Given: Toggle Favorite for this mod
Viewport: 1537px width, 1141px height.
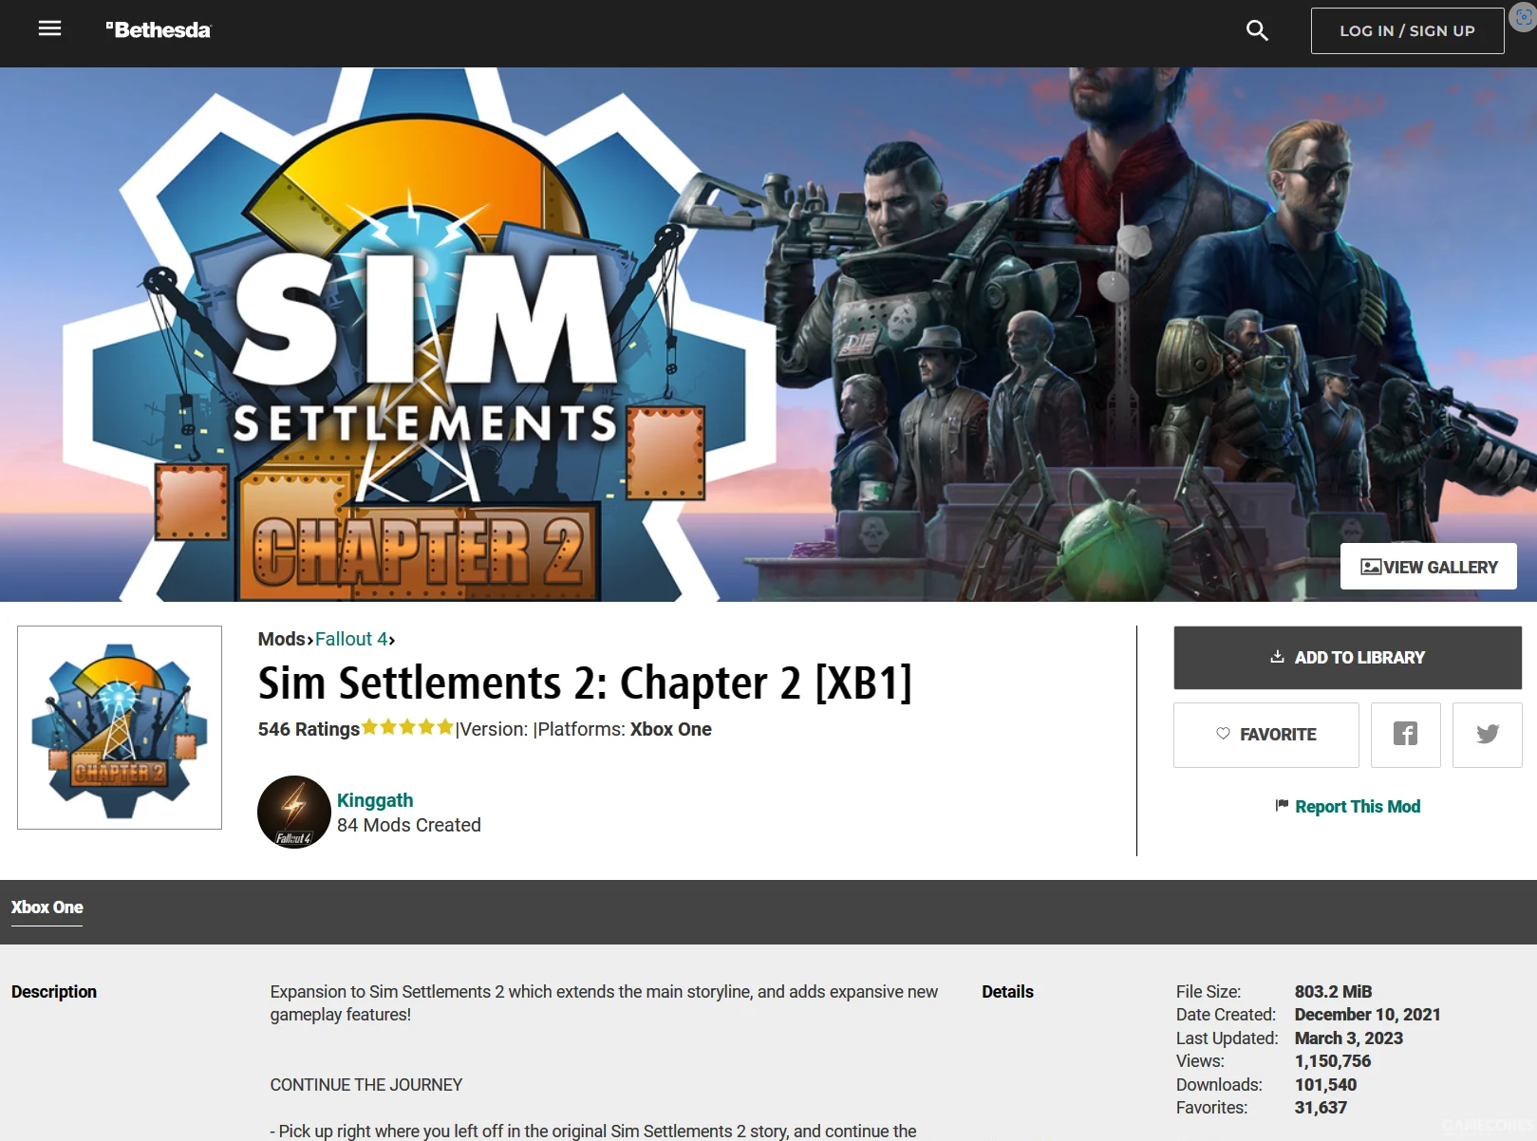Looking at the screenshot, I should [1265, 735].
